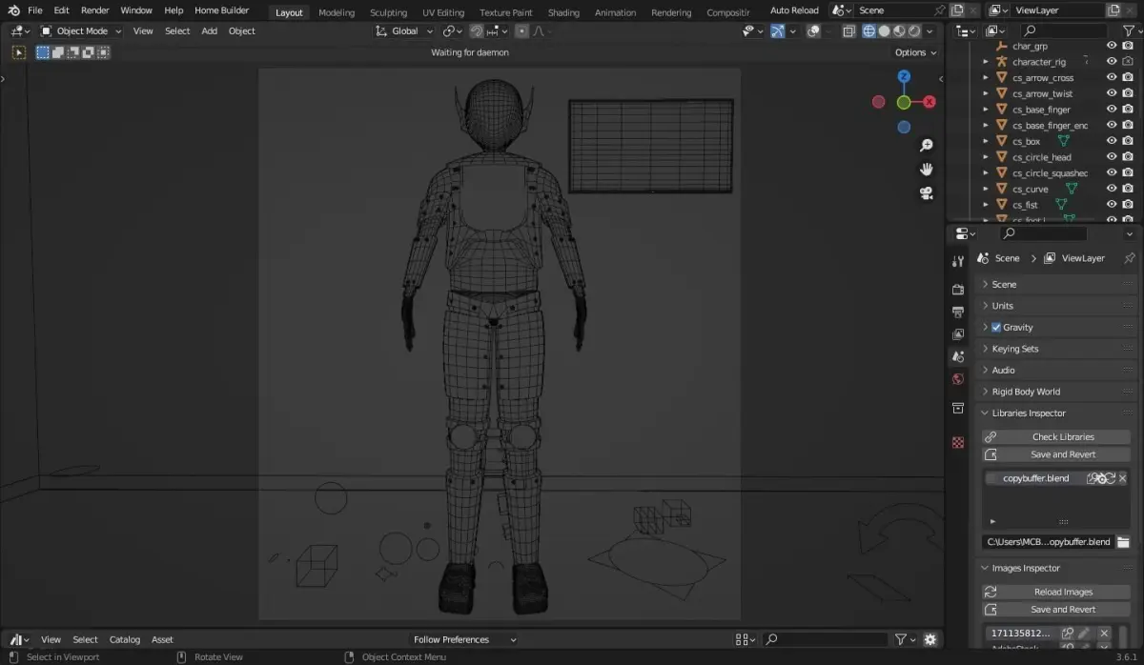Toggle the Gravity checkbox
The image size is (1144, 665).
996,327
